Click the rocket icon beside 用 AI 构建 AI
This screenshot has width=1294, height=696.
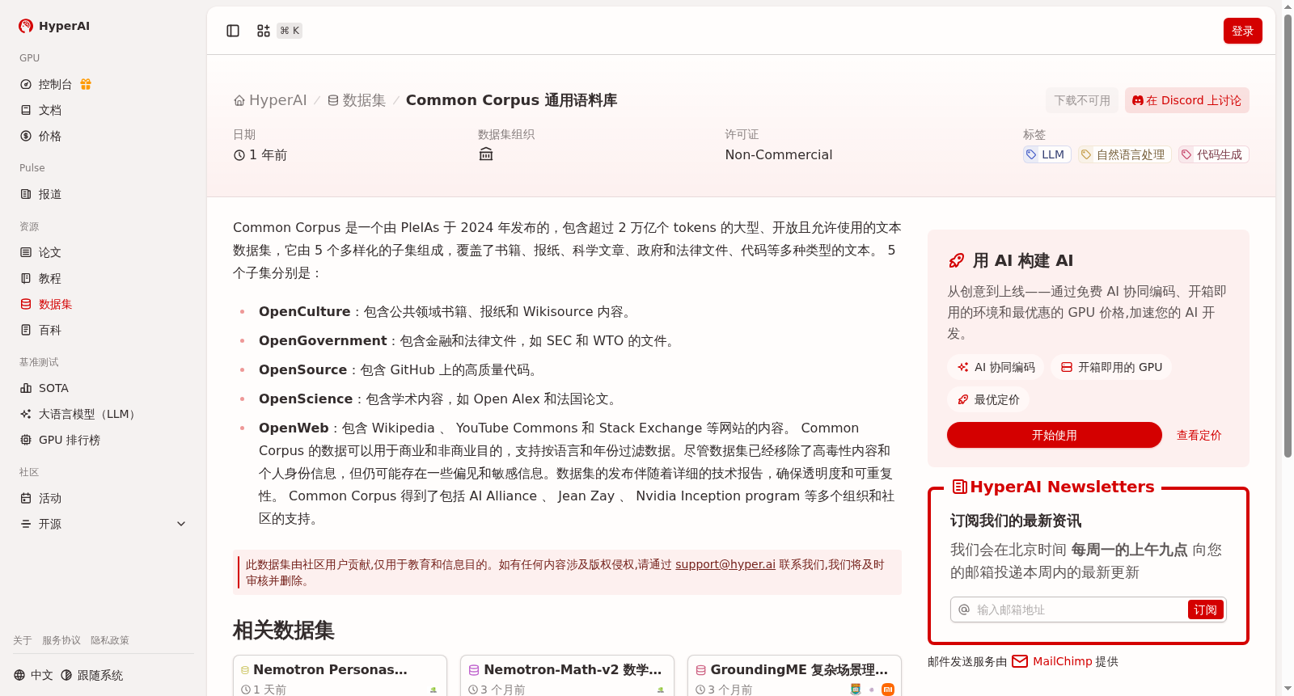point(956,260)
